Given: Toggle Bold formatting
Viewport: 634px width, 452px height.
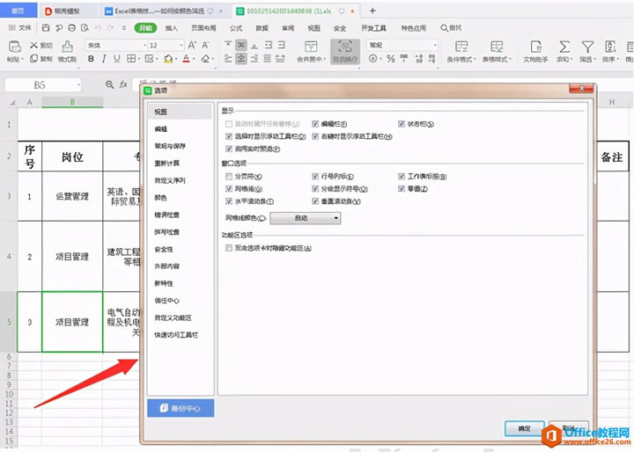Looking at the screenshot, I should point(91,59).
